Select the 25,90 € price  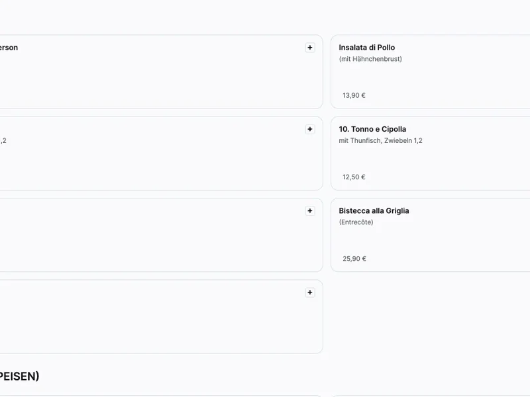354,259
